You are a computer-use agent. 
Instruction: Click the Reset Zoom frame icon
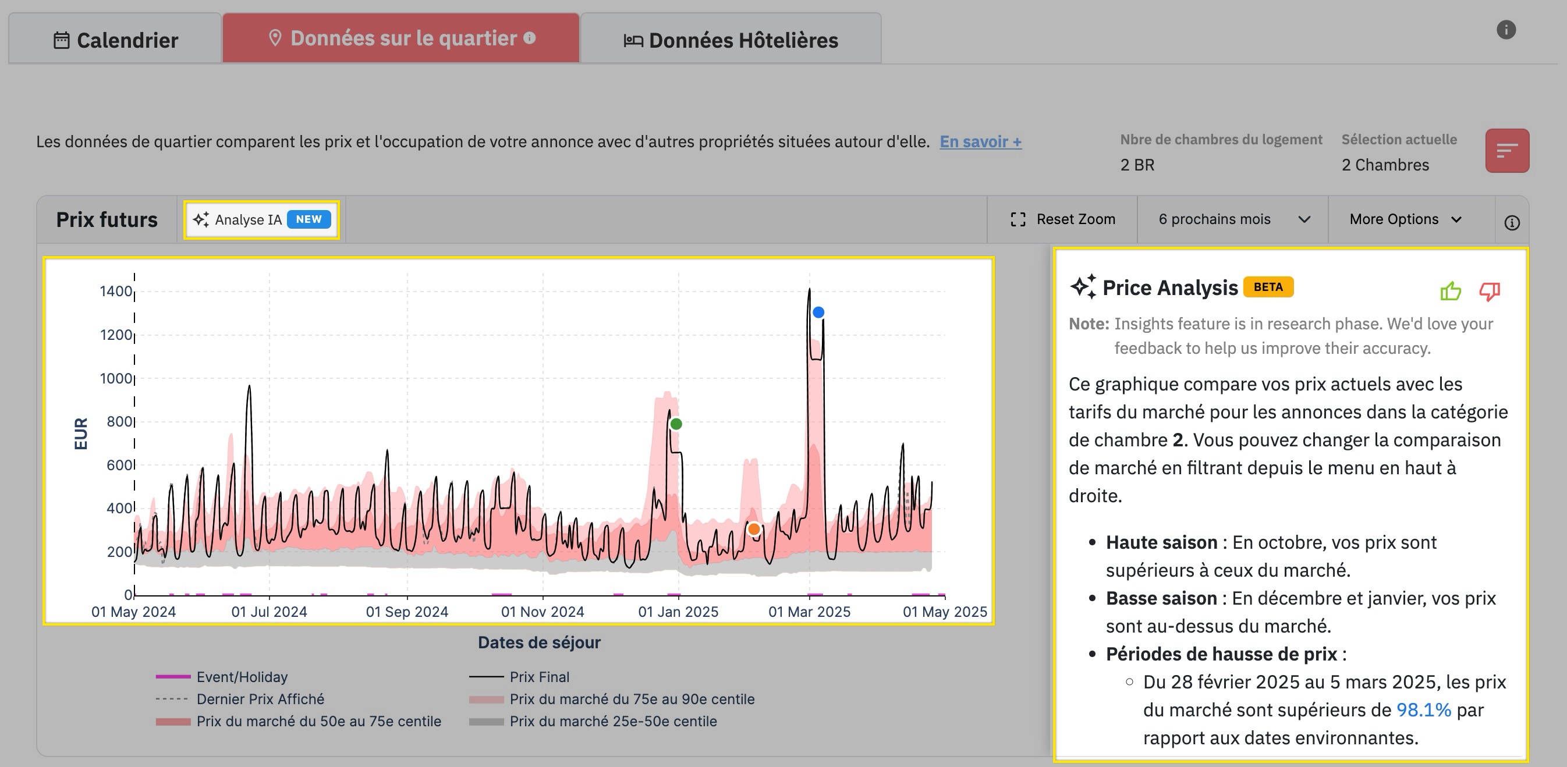click(1017, 219)
